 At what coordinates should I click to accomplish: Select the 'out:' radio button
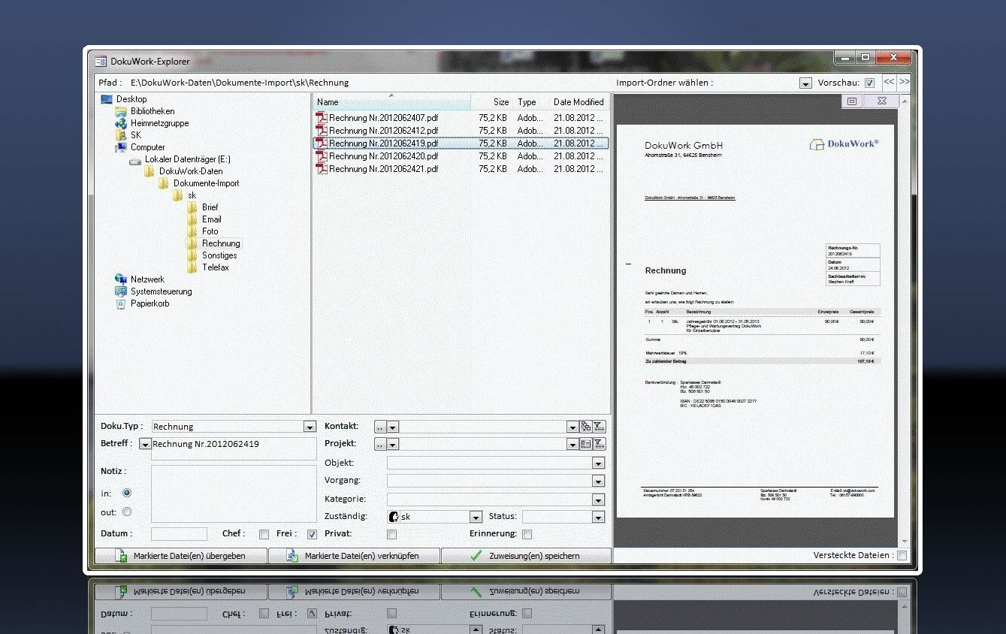(126, 512)
